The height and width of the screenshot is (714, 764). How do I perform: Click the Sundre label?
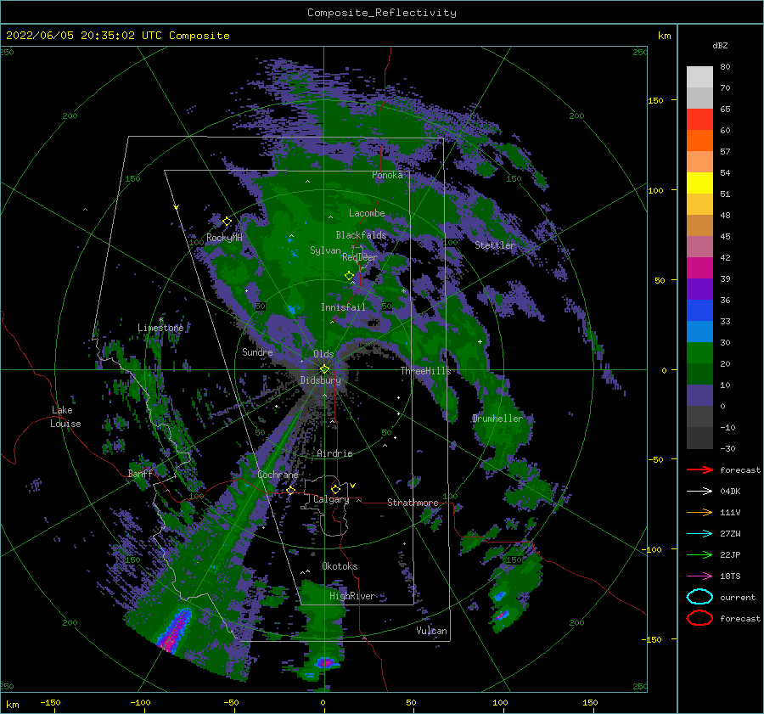click(x=257, y=351)
